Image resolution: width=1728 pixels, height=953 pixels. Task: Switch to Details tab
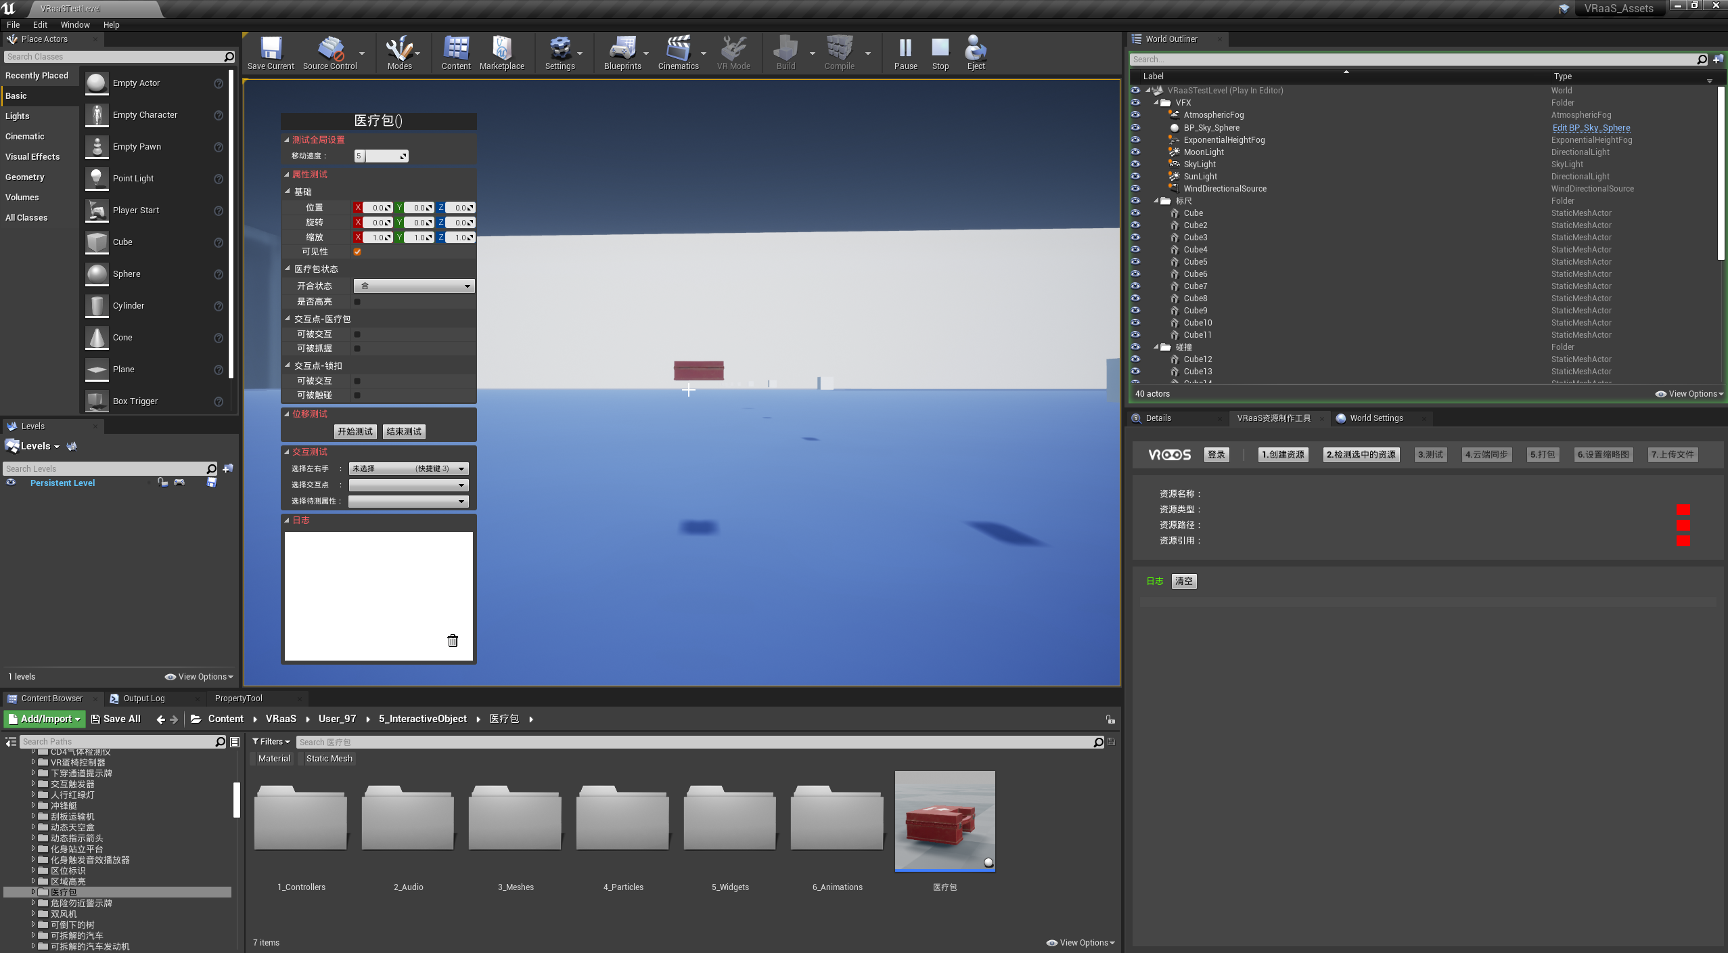tap(1158, 418)
